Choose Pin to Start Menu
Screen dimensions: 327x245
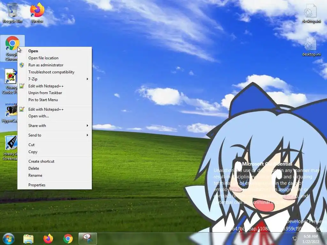(x=55, y=100)
